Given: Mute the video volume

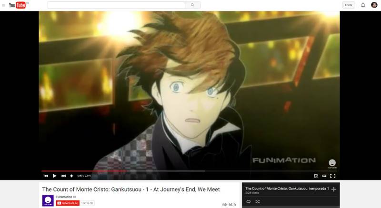Looking at the screenshot, I should click(x=72, y=176).
